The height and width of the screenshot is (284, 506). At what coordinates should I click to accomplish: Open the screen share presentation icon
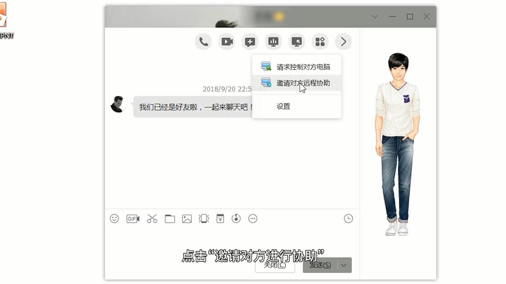tap(273, 41)
